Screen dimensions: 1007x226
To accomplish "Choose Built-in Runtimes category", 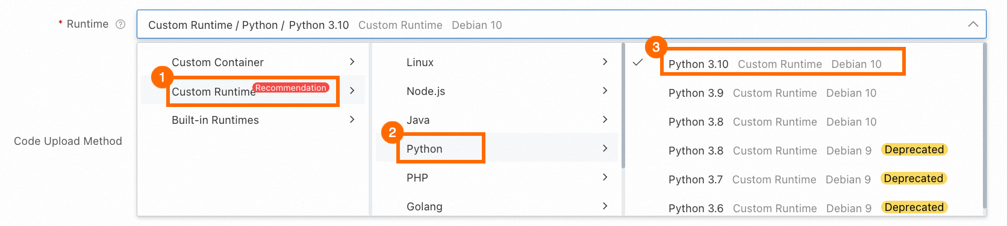I will tap(253, 120).
